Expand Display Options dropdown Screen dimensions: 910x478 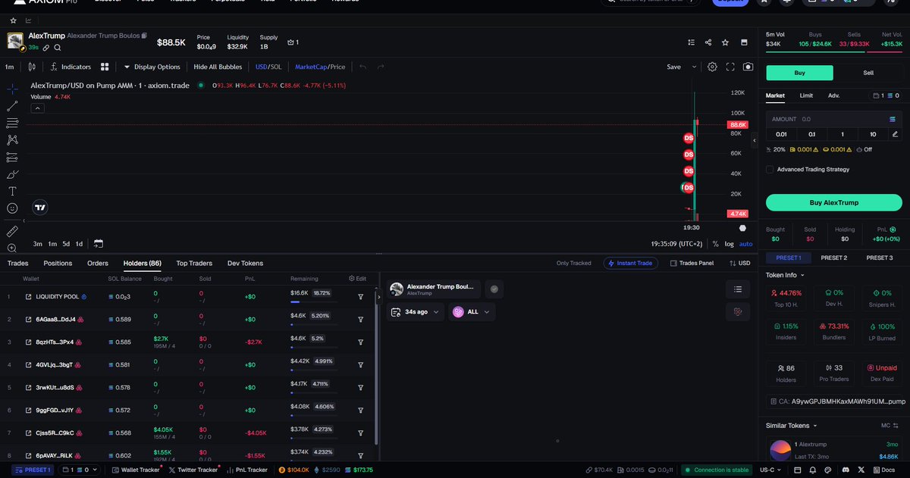coord(152,67)
